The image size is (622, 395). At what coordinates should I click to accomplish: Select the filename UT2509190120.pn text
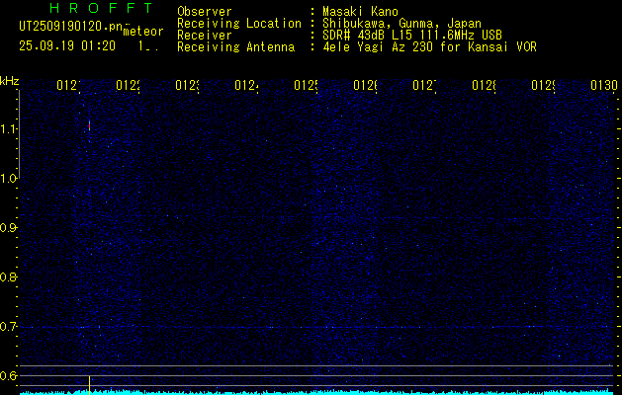(70, 27)
